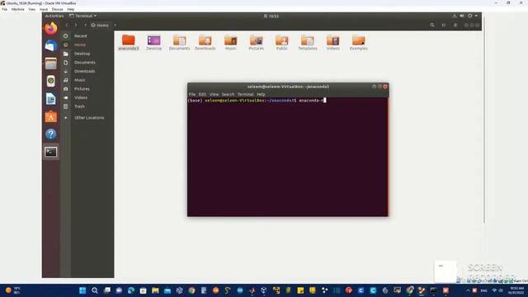Toggle the Files list view icon
The image size is (528, 297).
click(444, 25)
